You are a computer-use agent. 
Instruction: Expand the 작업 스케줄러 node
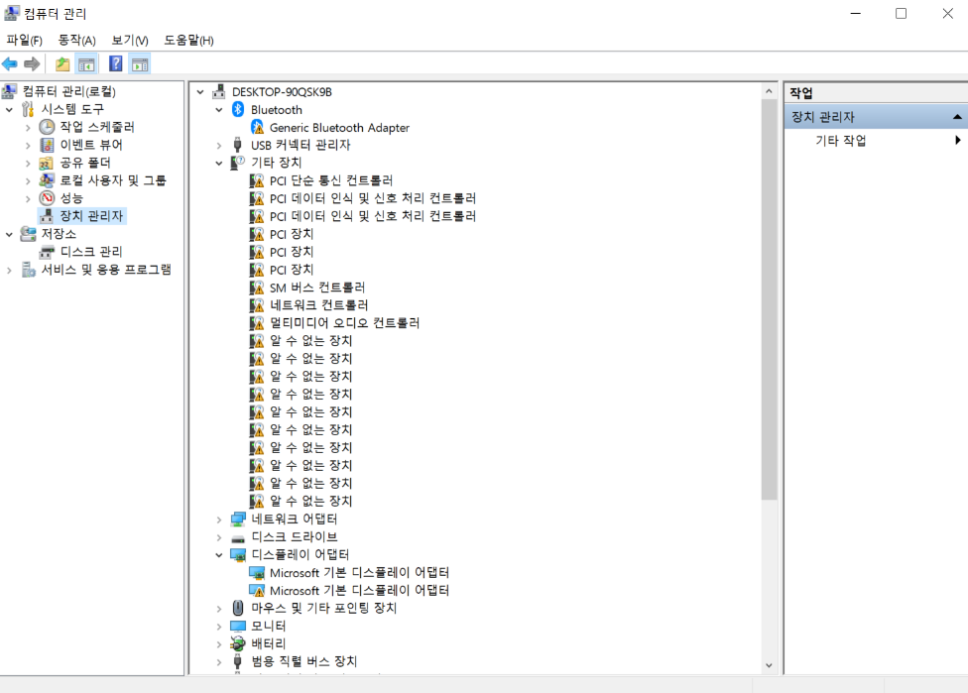pos(28,128)
